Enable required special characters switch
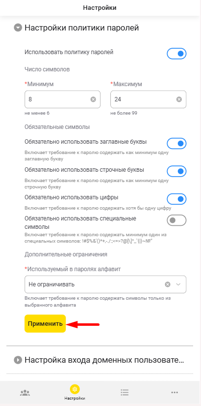This screenshot has height=406, width=201. tap(176, 220)
